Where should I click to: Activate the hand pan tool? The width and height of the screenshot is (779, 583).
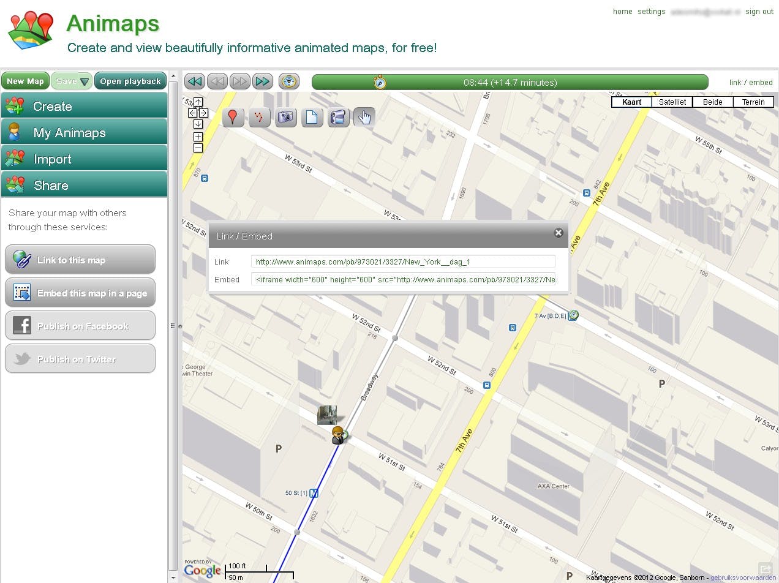364,116
